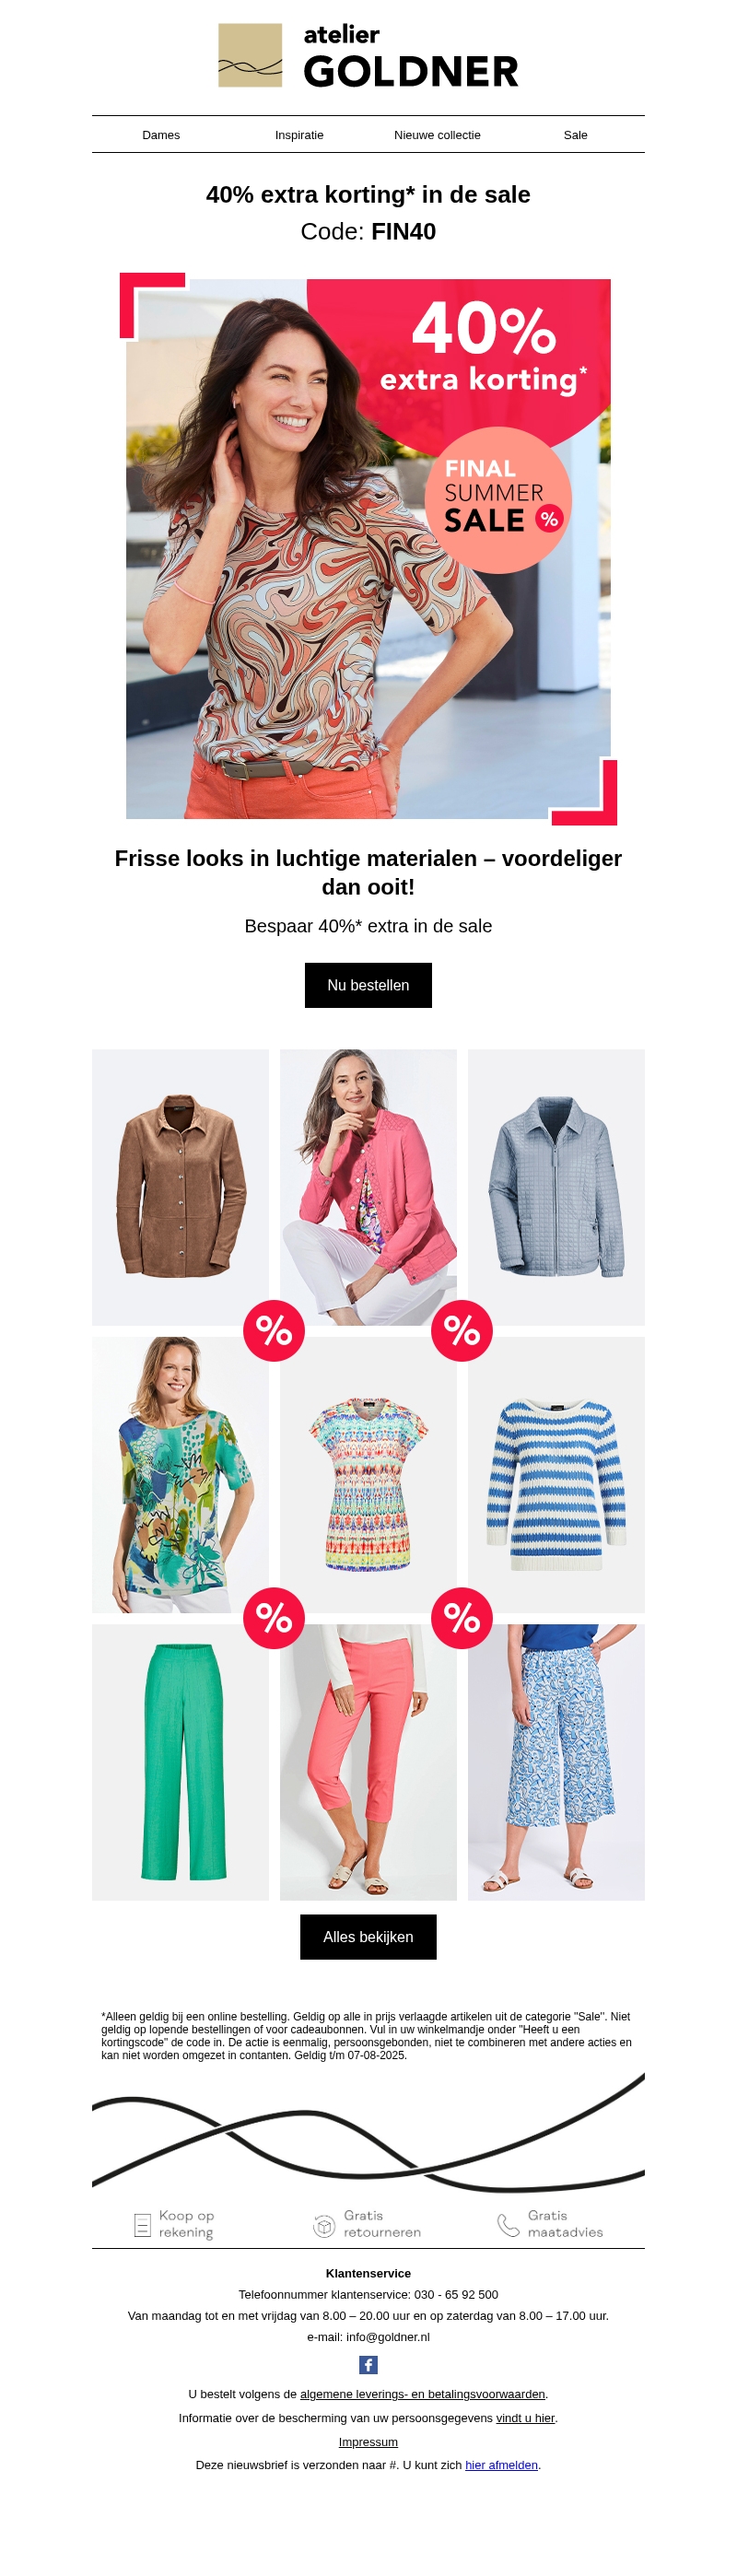Open the brown suede jacket product
This screenshot has height=2576, width=737.
coord(180,1187)
